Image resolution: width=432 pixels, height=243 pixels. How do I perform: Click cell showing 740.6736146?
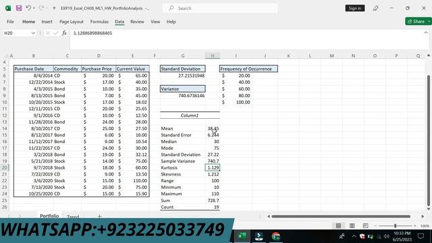pos(183,96)
